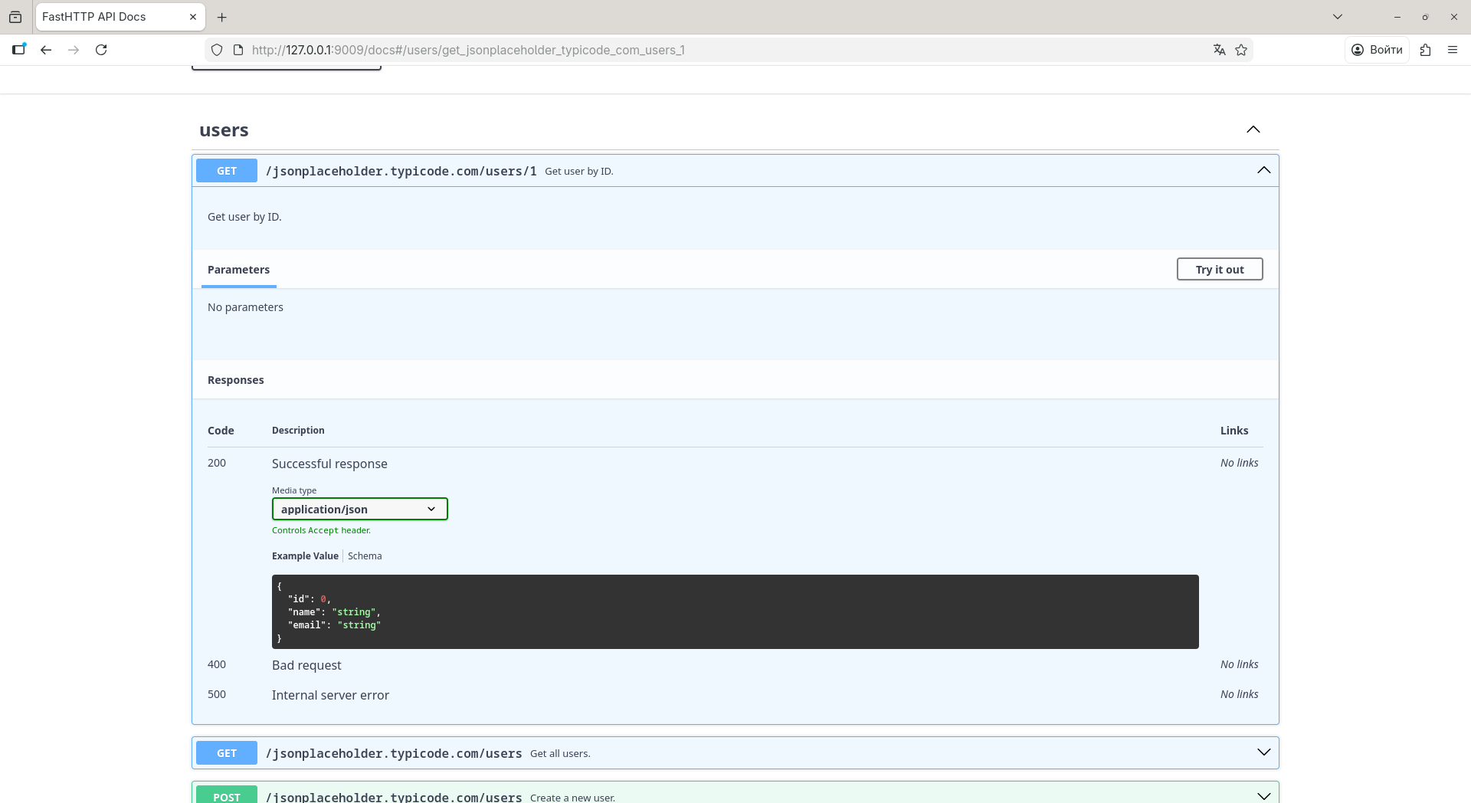Close the FastHTTP API Docs tab
Viewport: 1471px width, 803px height.
pos(193,17)
